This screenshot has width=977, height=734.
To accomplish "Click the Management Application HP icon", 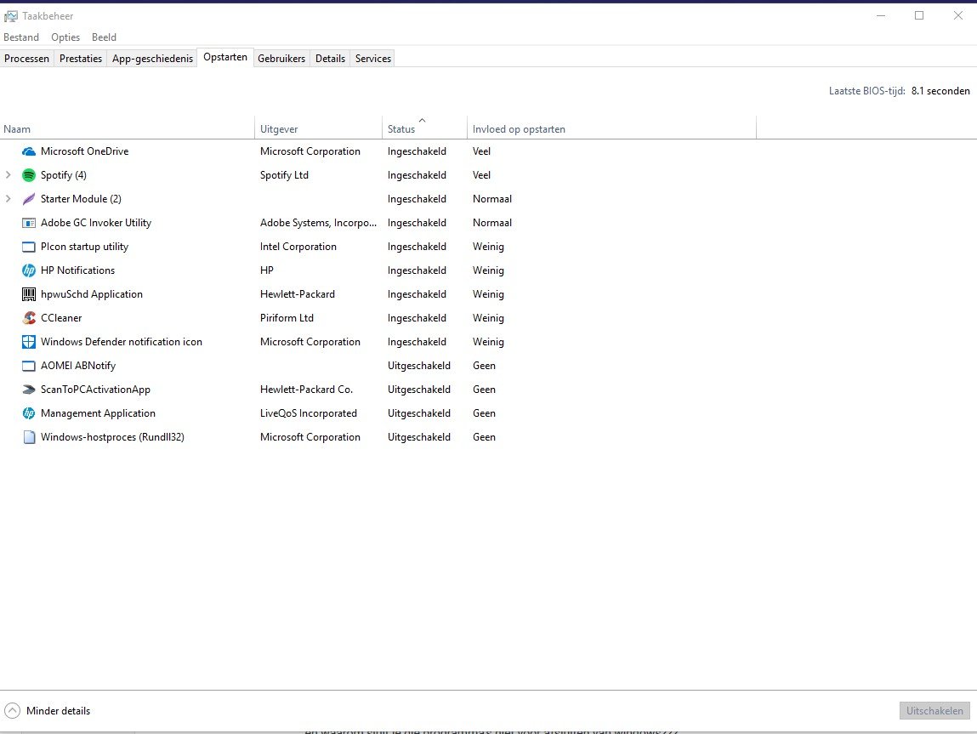I will pyautogui.click(x=29, y=413).
